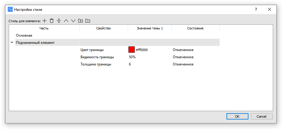The image size is (283, 130).
Task: Select the Подчиненный элемент row
Action: pyautogui.click(x=35, y=43)
